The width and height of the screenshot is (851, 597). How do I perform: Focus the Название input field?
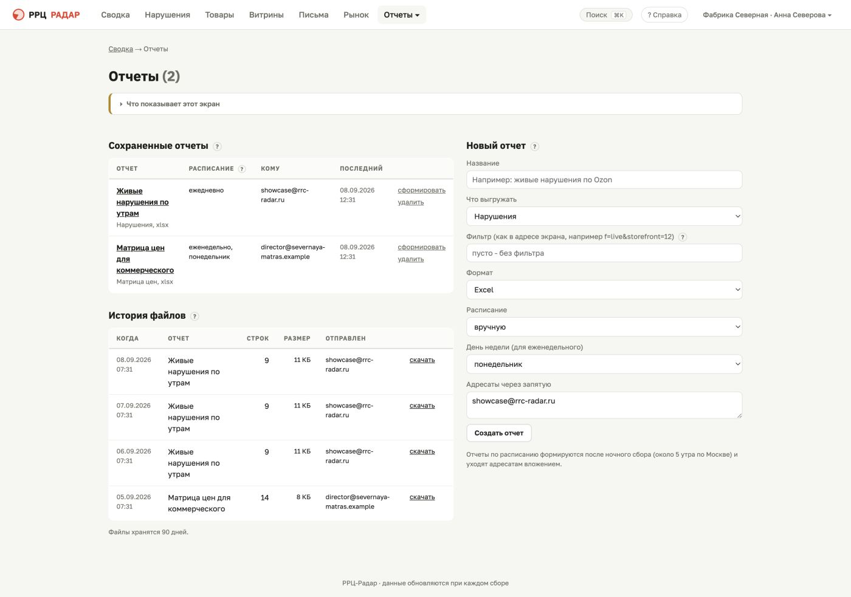point(604,180)
